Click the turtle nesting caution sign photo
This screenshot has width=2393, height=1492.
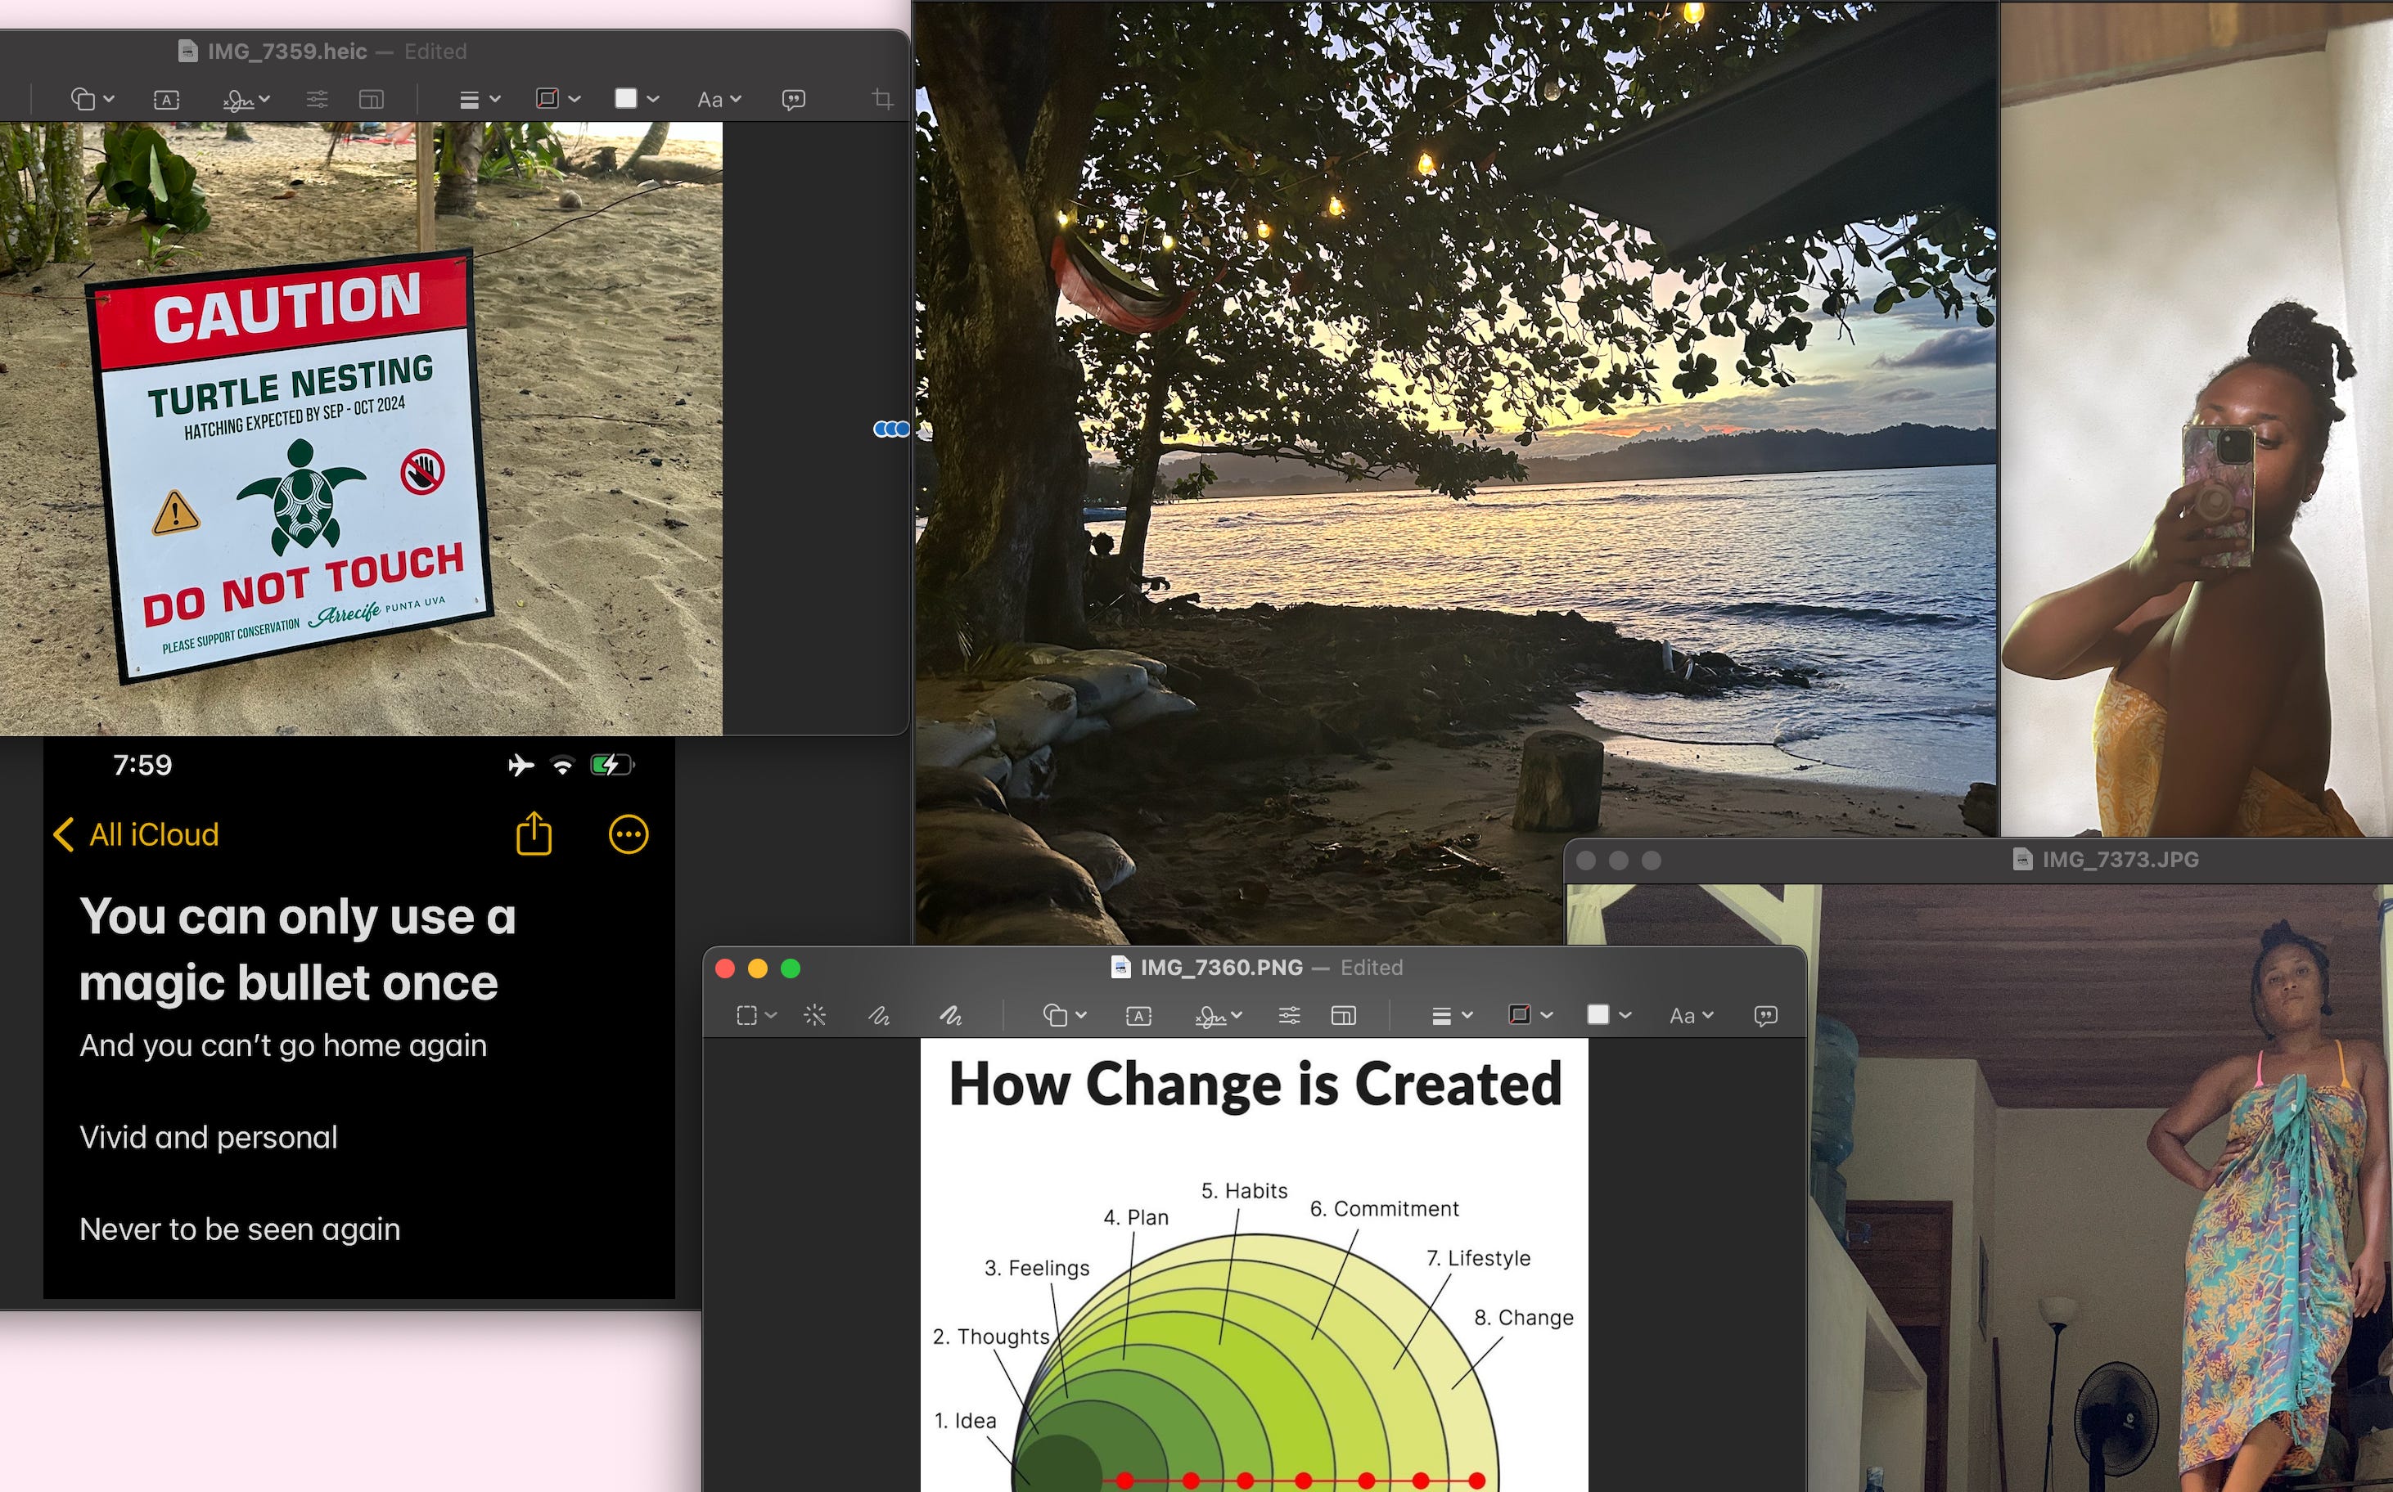coord(361,429)
